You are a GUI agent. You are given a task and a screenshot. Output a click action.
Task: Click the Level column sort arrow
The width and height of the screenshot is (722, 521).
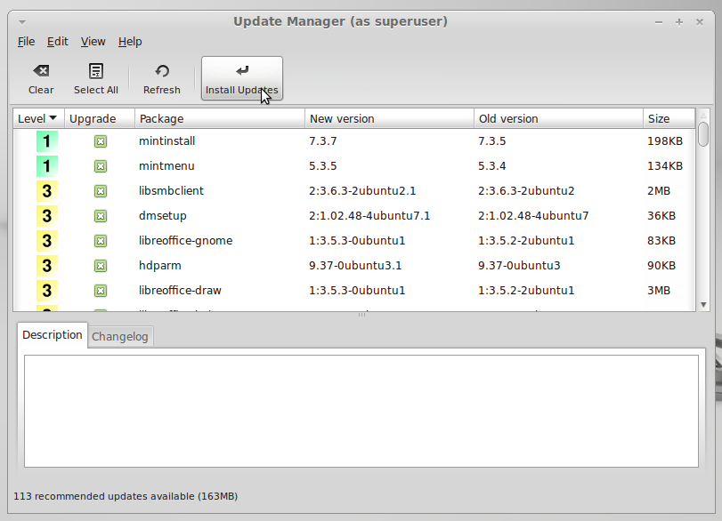(x=51, y=118)
